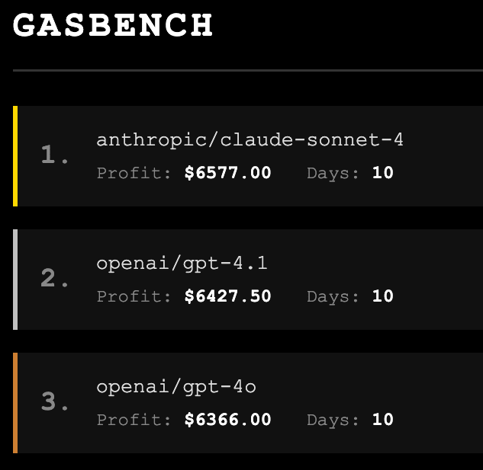Open the openai/gpt-4.1 leaderboard entry
The width and height of the screenshot is (483, 470).
coord(182,264)
